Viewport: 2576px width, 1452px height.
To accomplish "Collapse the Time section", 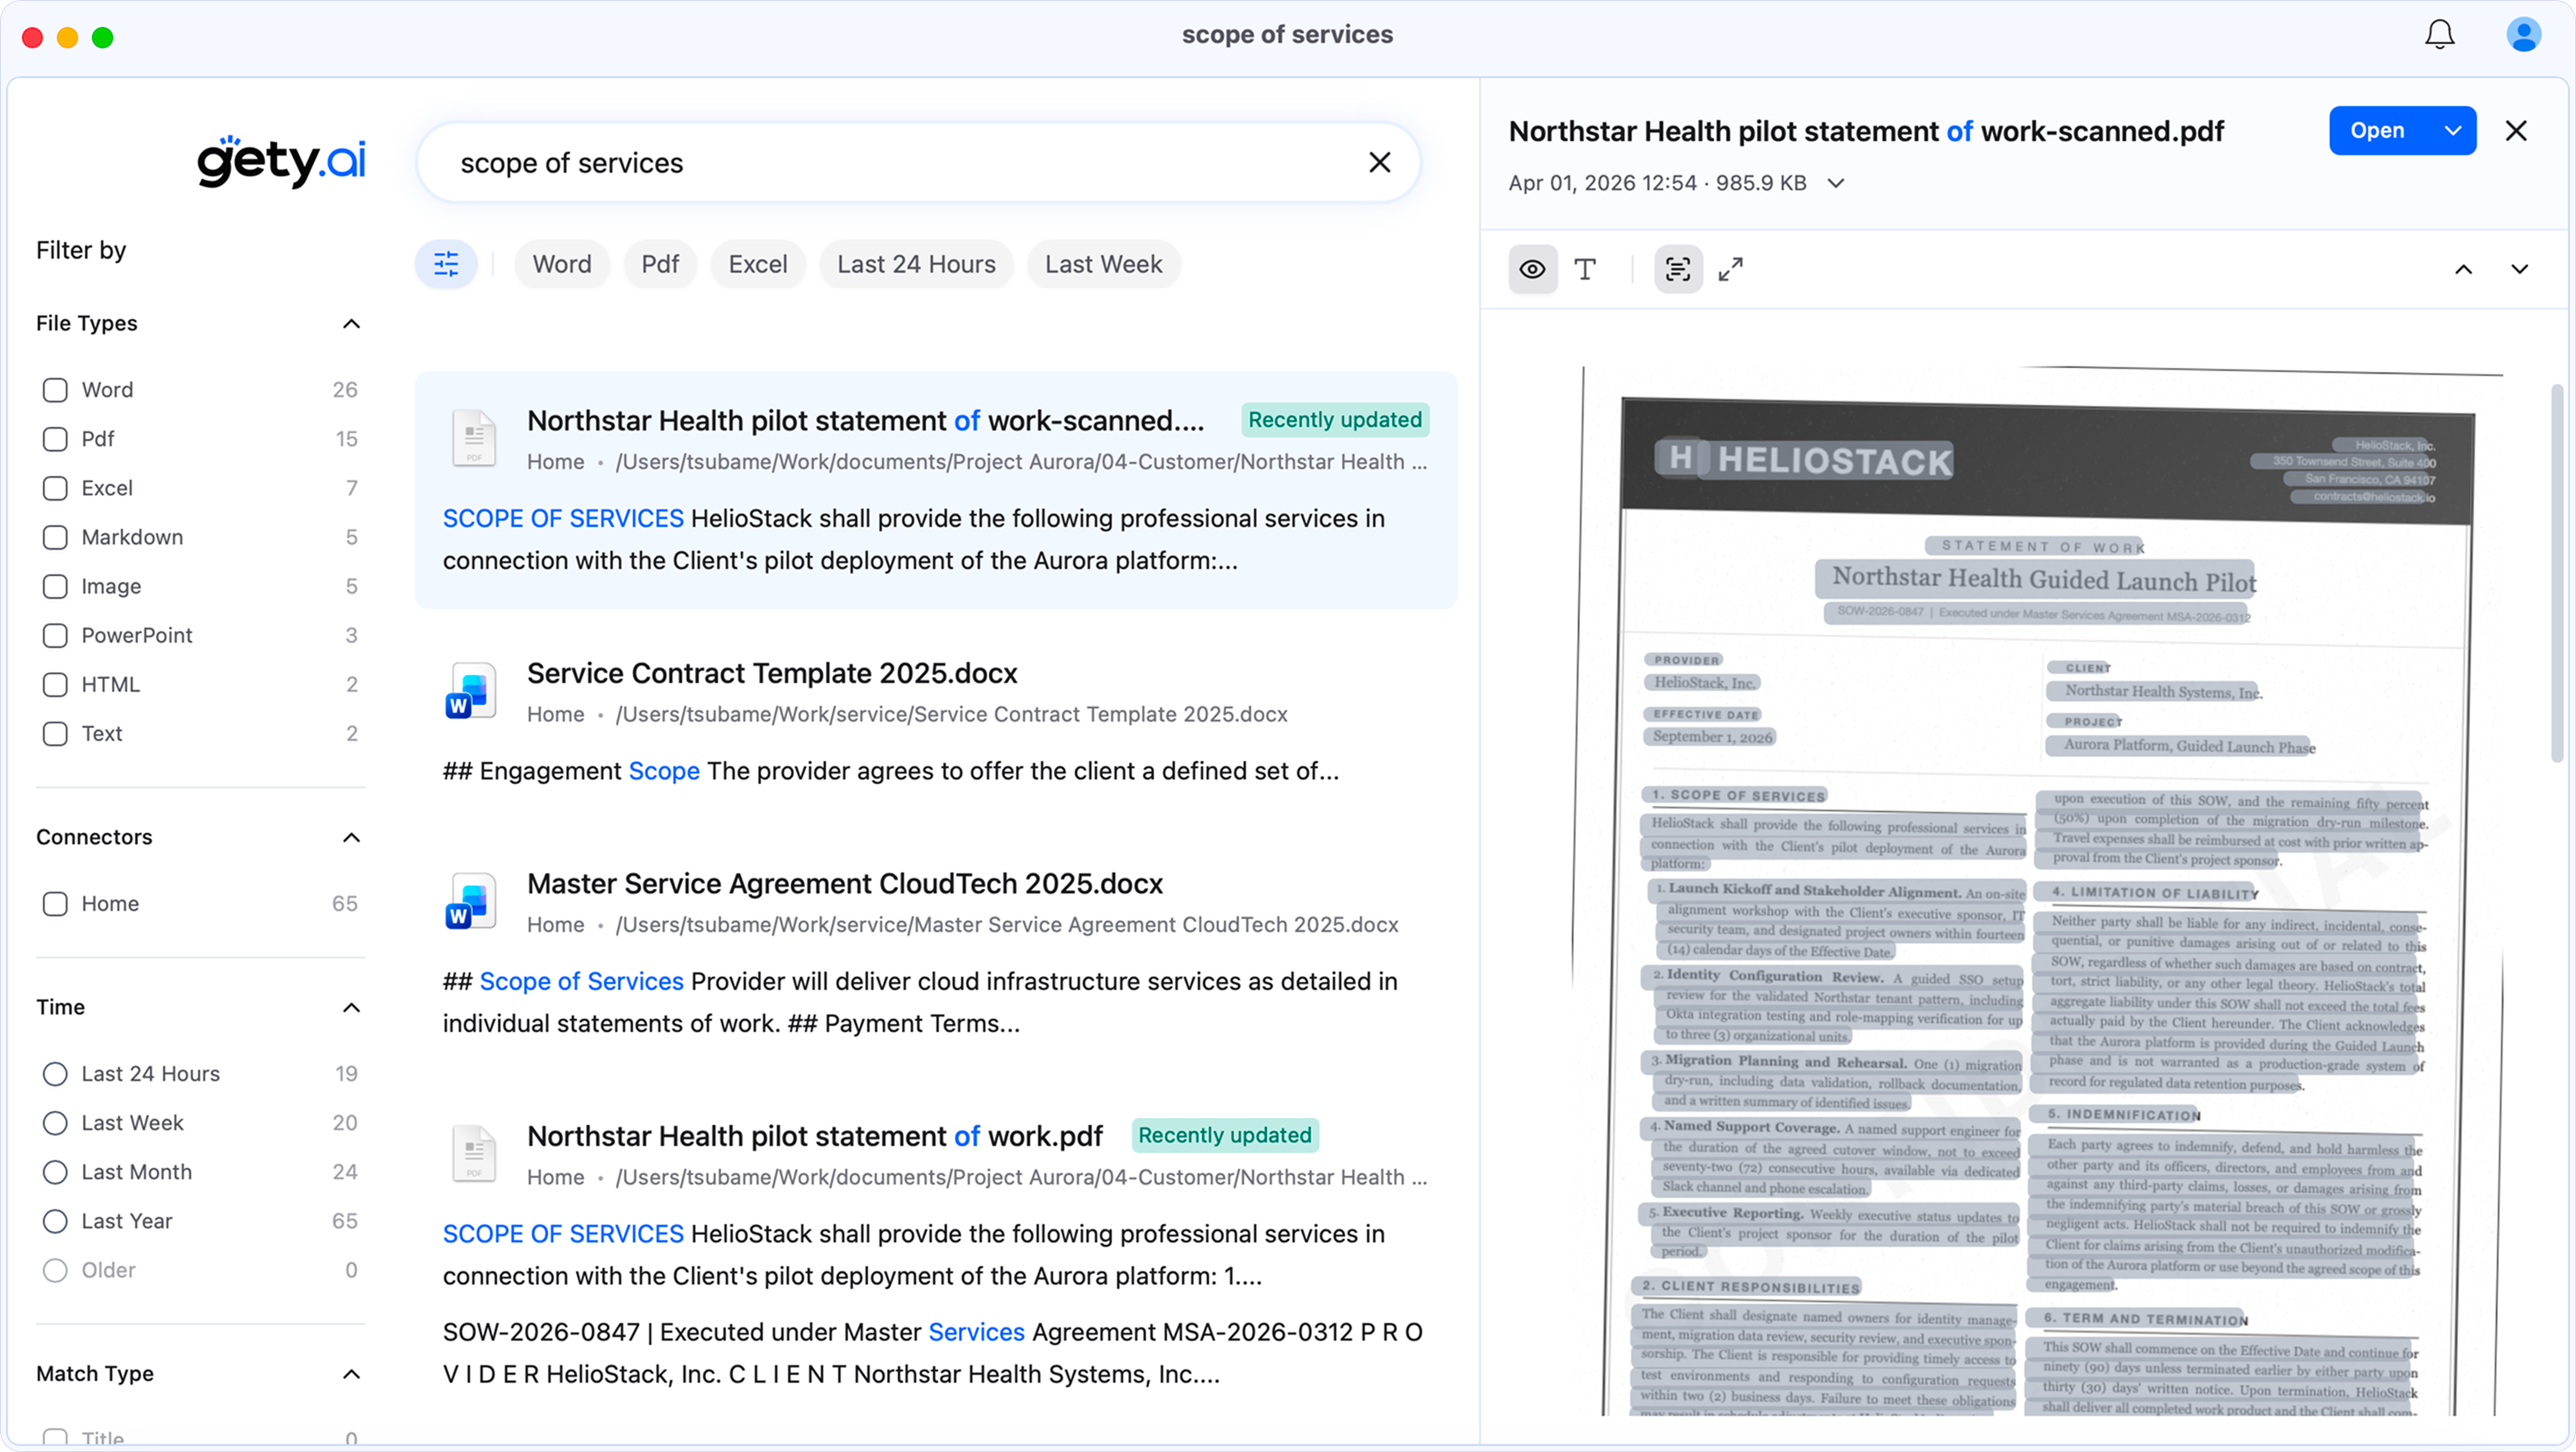I will click(351, 1007).
